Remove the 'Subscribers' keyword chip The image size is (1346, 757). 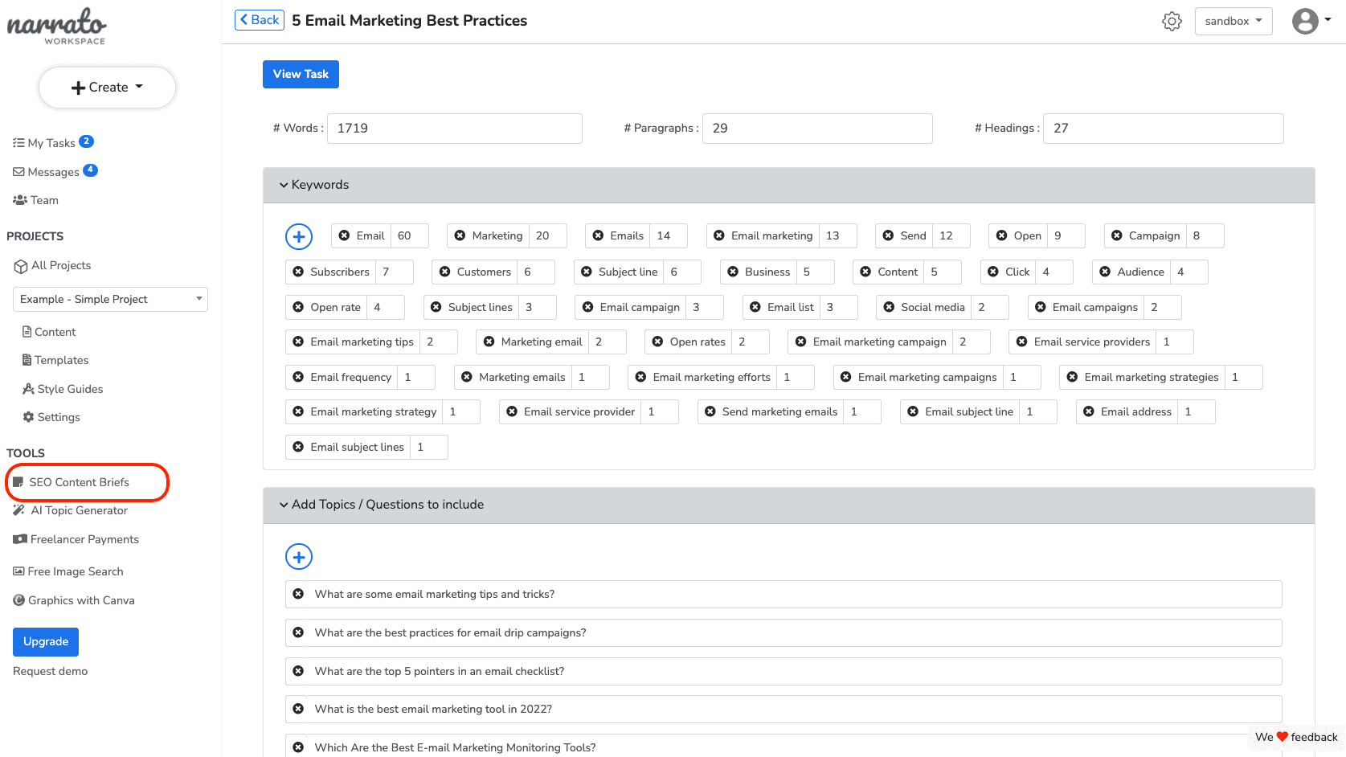point(298,272)
